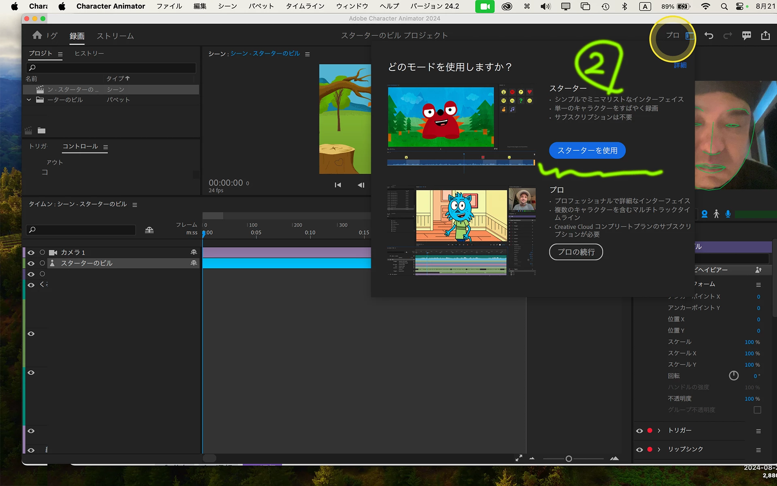The image size is (777, 486).
Task: Hide the スターターのビル track
Action: pos(31,263)
